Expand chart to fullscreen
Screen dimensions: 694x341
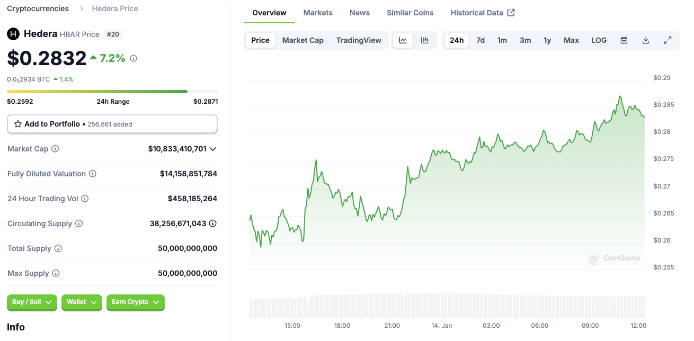click(x=668, y=40)
